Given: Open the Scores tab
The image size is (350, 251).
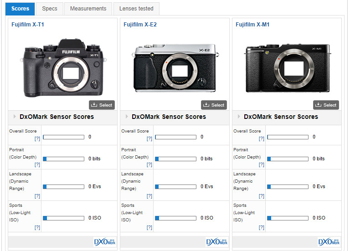Looking at the screenshot, I should (20, 9).
